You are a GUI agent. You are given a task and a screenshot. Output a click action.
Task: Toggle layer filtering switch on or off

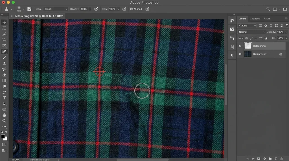287,25
